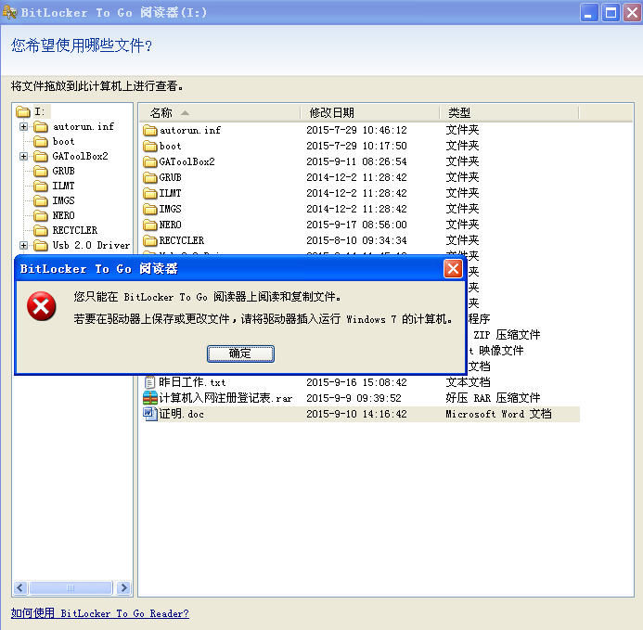Select IMGS folder in the tree

(x=64, y=200)
